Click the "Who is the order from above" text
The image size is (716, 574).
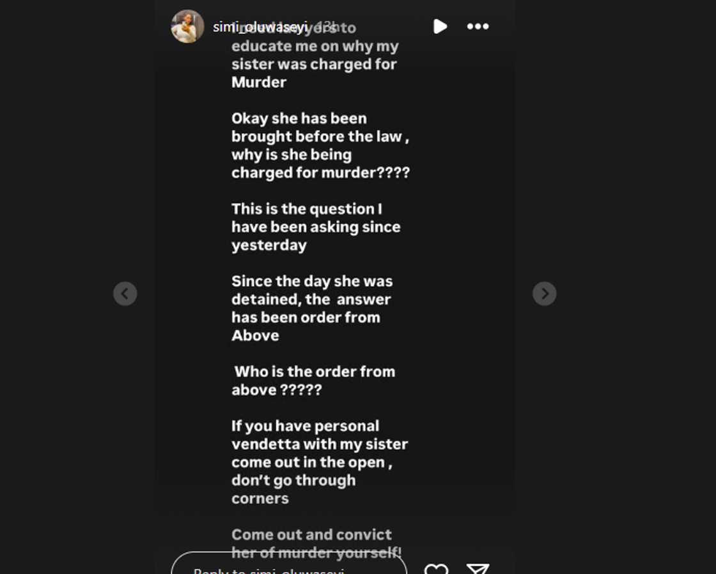coord(313,372)
